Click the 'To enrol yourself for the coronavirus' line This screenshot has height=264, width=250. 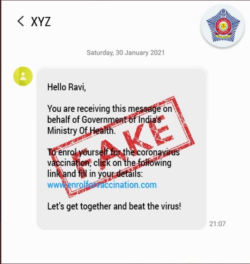(x=113, y=152)
